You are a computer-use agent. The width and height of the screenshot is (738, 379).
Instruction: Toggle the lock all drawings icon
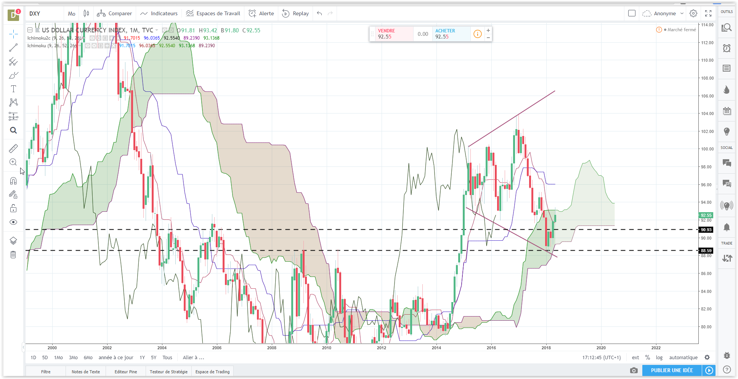(x=13, y=208)
